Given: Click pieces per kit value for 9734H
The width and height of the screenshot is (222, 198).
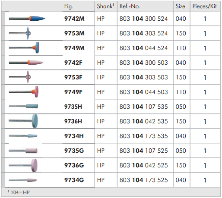Looking at the screenshot, I should (x=205, y=136).
